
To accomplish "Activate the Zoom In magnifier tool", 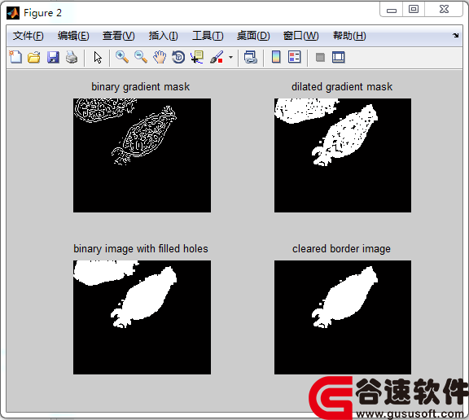I will tap(122, 57).
